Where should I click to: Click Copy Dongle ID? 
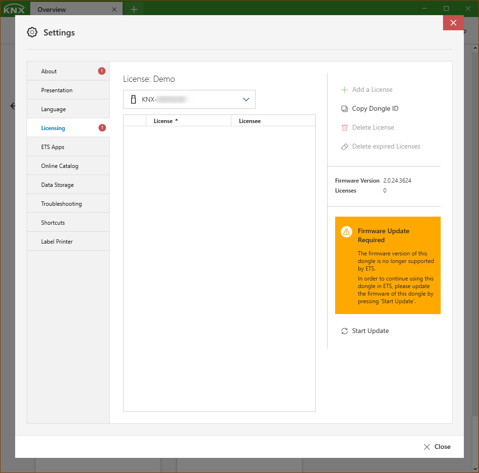click(370, 109)
